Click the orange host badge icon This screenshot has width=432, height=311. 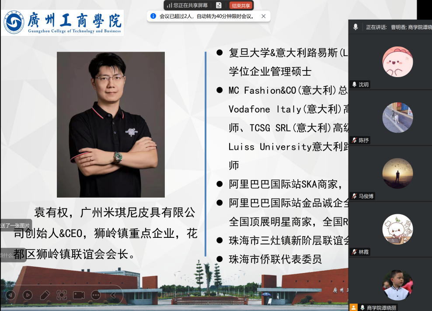[x=353, y=307]
